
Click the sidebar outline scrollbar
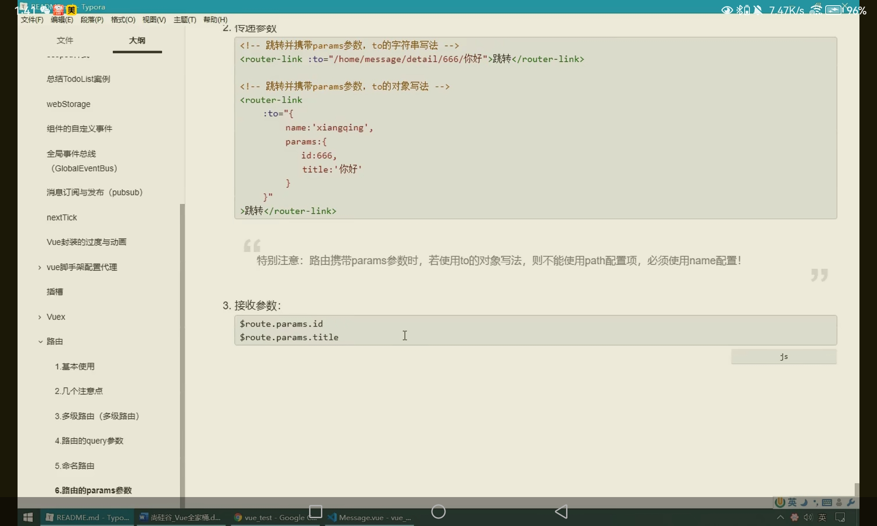[182, 351]
